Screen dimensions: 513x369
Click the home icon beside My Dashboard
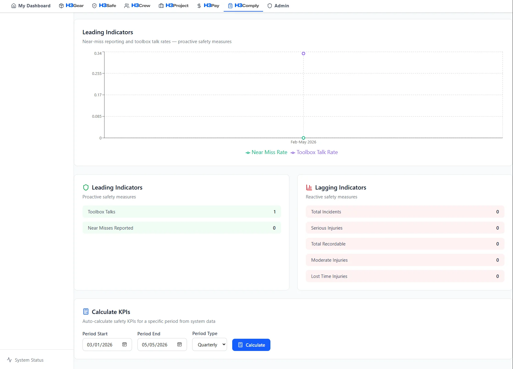click(13, 6)
